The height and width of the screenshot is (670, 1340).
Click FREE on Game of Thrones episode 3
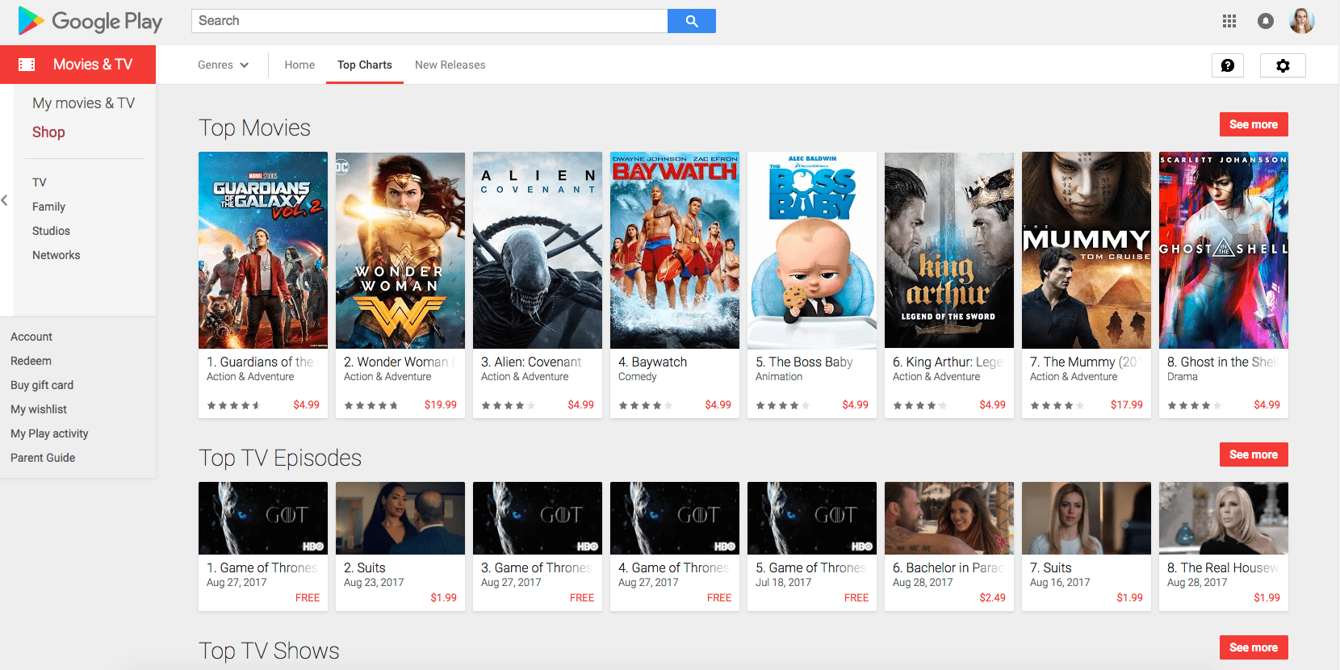click(582, 597)
